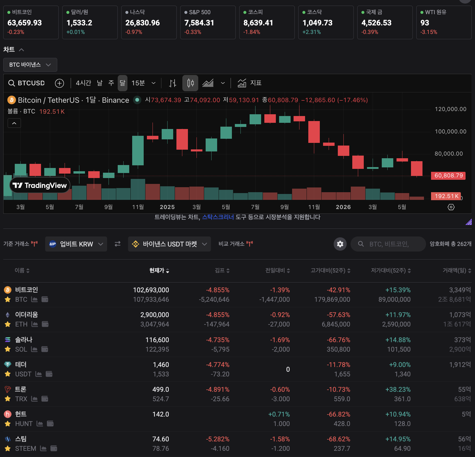Viewport: 475px width, 457px height.
Task: Select the area chart style icon
Action: point(208,83)
